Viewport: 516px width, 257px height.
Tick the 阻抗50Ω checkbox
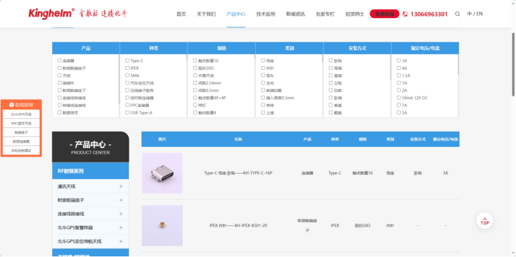tap(195, 68)
